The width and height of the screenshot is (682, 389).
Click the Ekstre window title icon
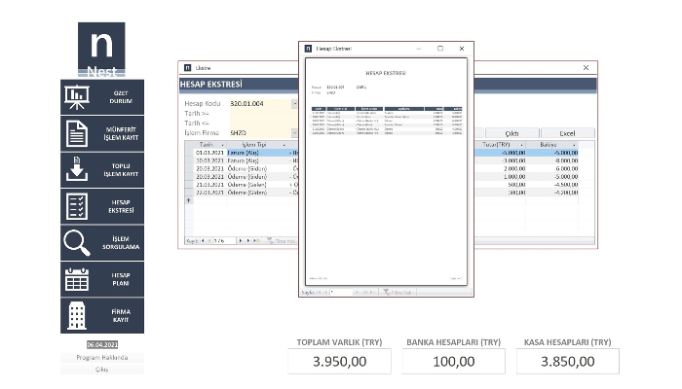[x=187, y=68]
